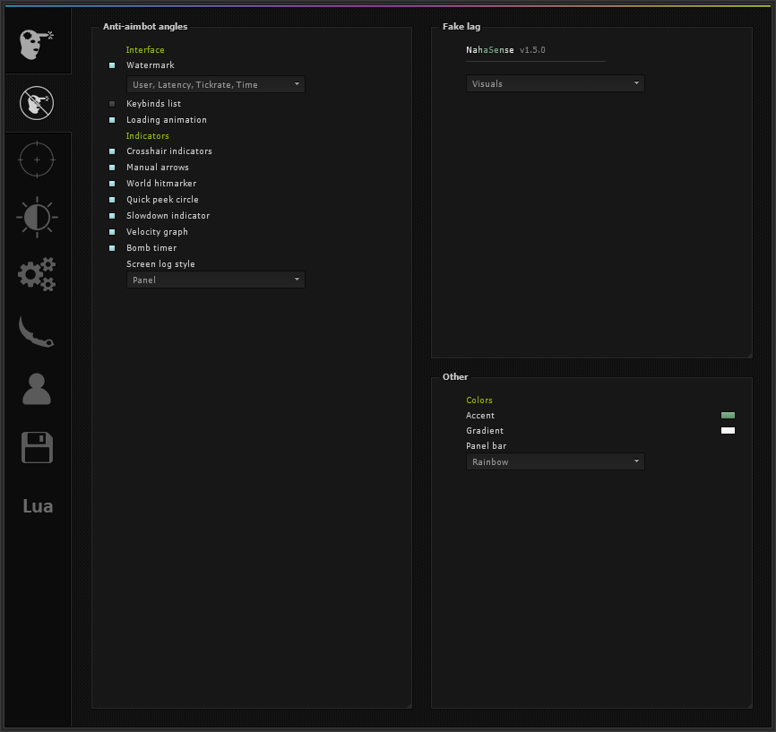
Task: Click the NahaSense v1.5.0 title text
Action: click(x=505, y=50)
